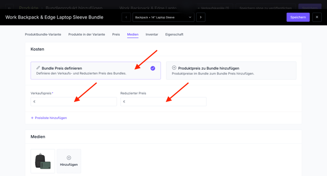Click the back arrow in background Produkte page
Image resolution: width=327 pixels, height=176 pixels.
(x=9, y=8)
